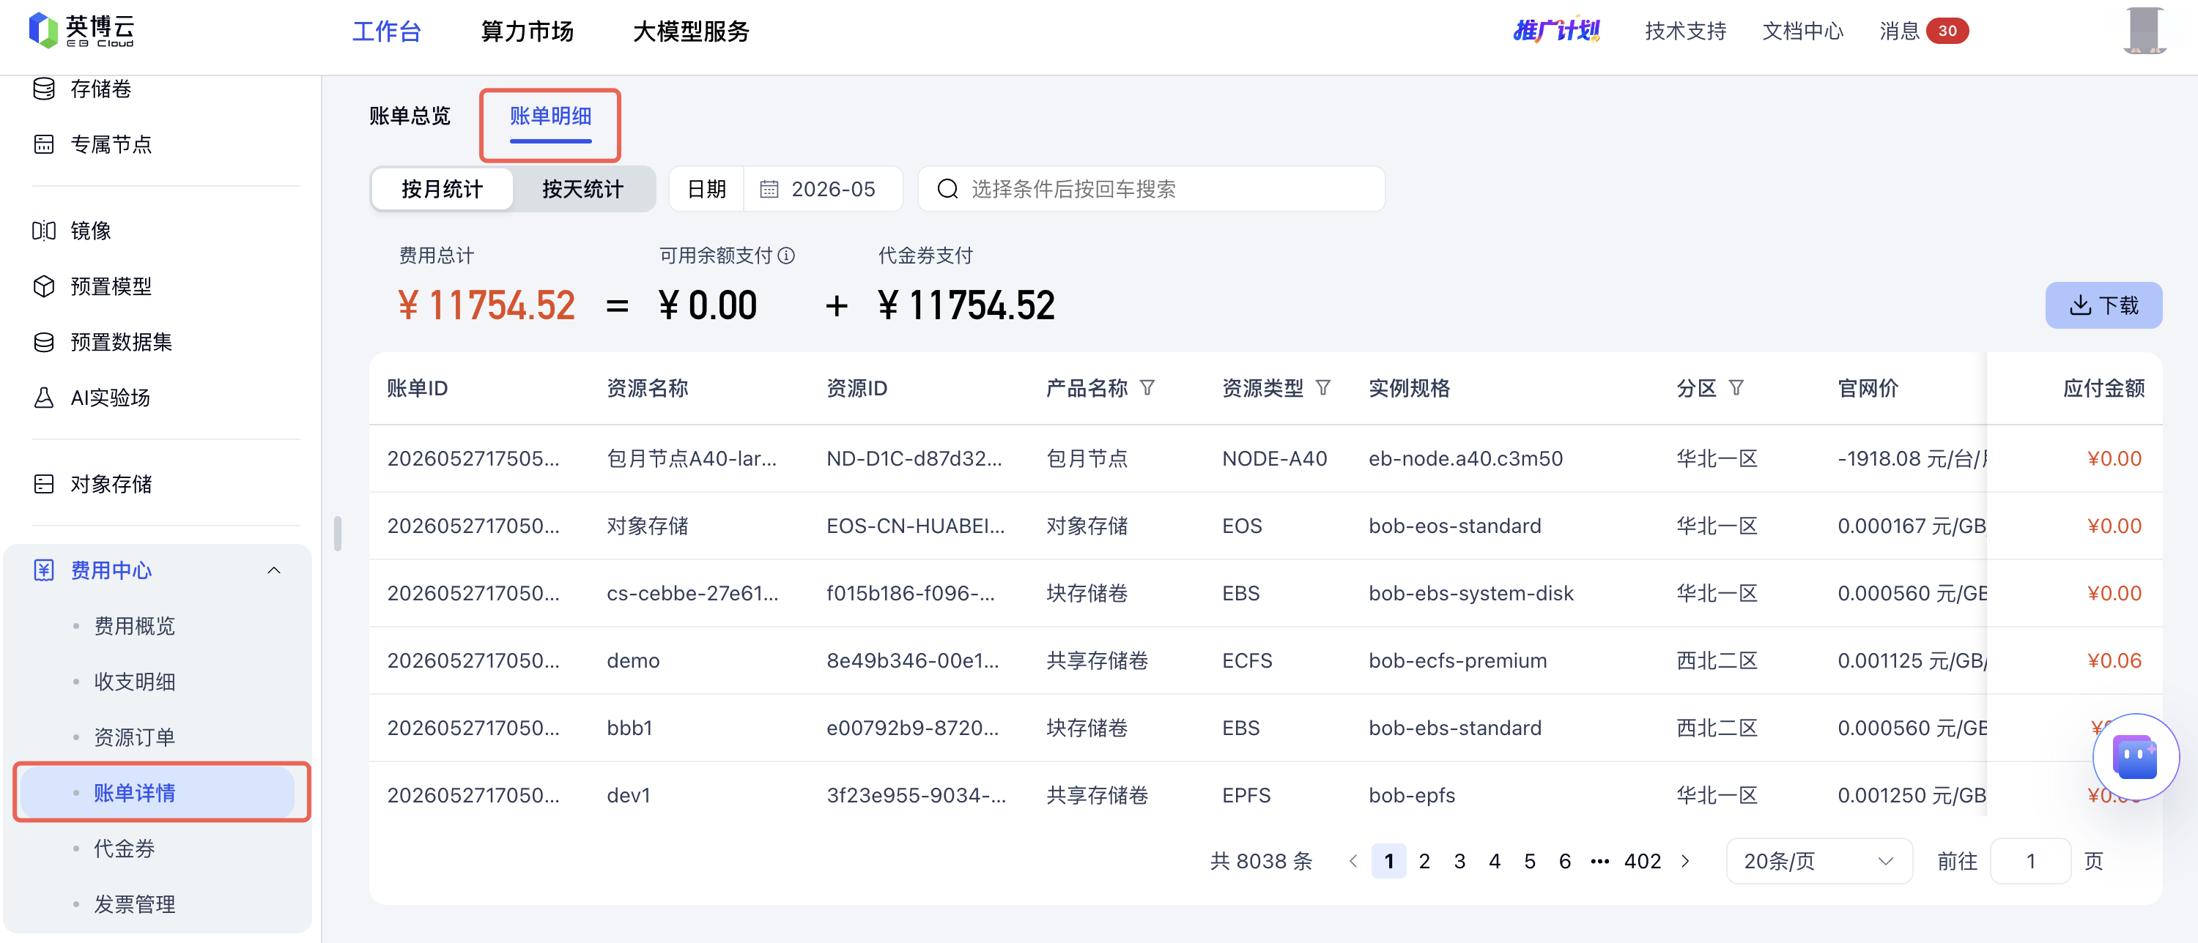Click resource ID EOS-CN-HUABEI...
This screenshot has height=943, width=2198.
point(914,526)
